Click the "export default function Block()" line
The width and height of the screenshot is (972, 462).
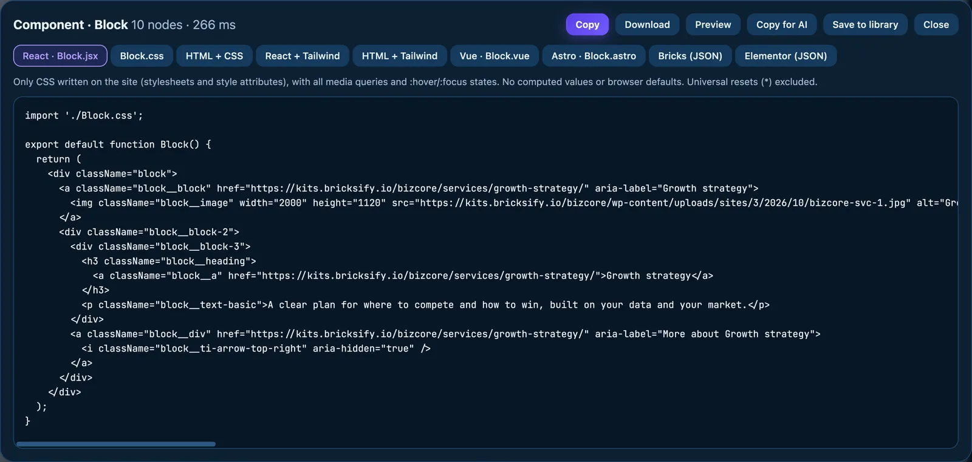pos(118,144)
